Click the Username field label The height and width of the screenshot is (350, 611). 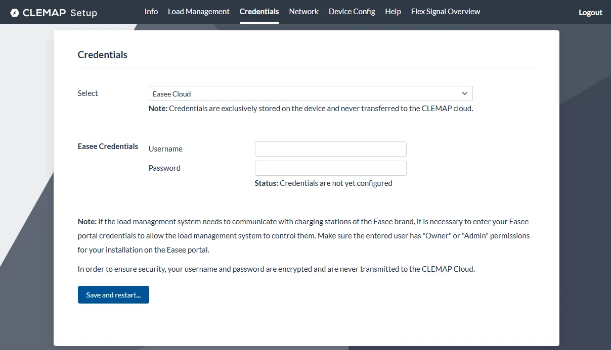[x=165, y=149]
